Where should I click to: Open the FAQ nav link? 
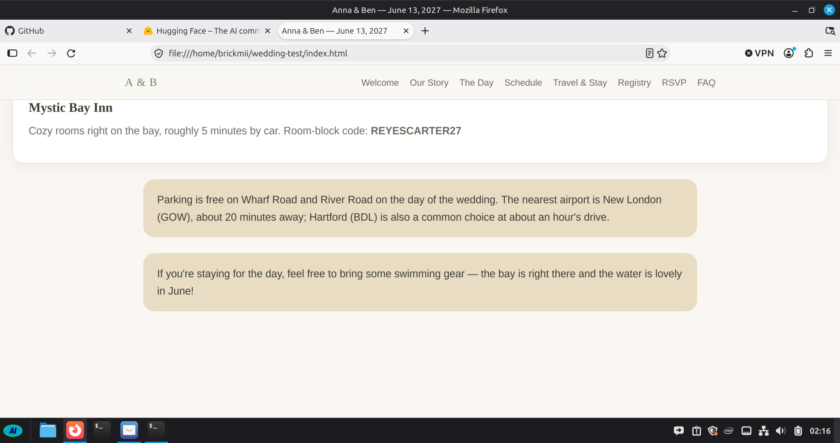point(706,82)
